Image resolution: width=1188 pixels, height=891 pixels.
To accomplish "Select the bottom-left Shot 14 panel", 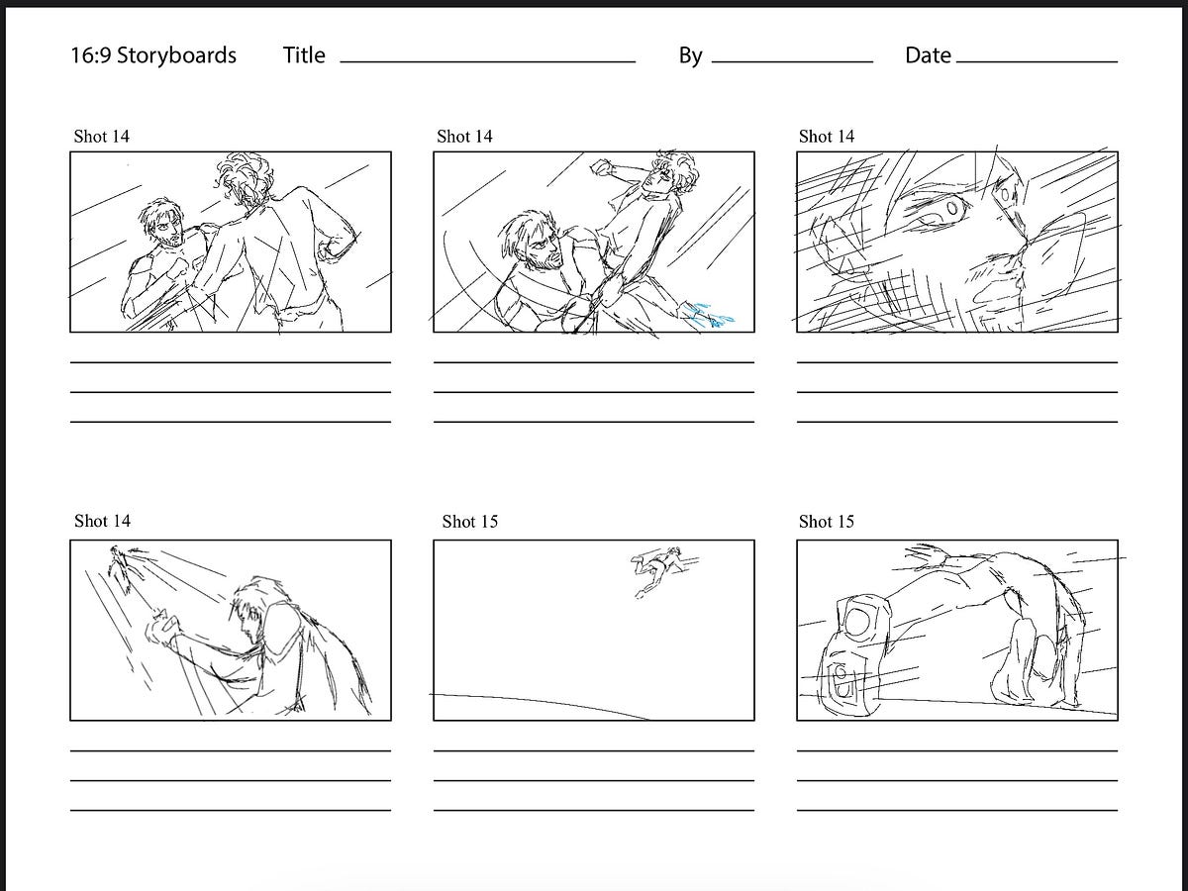I will tap(233, 627).
